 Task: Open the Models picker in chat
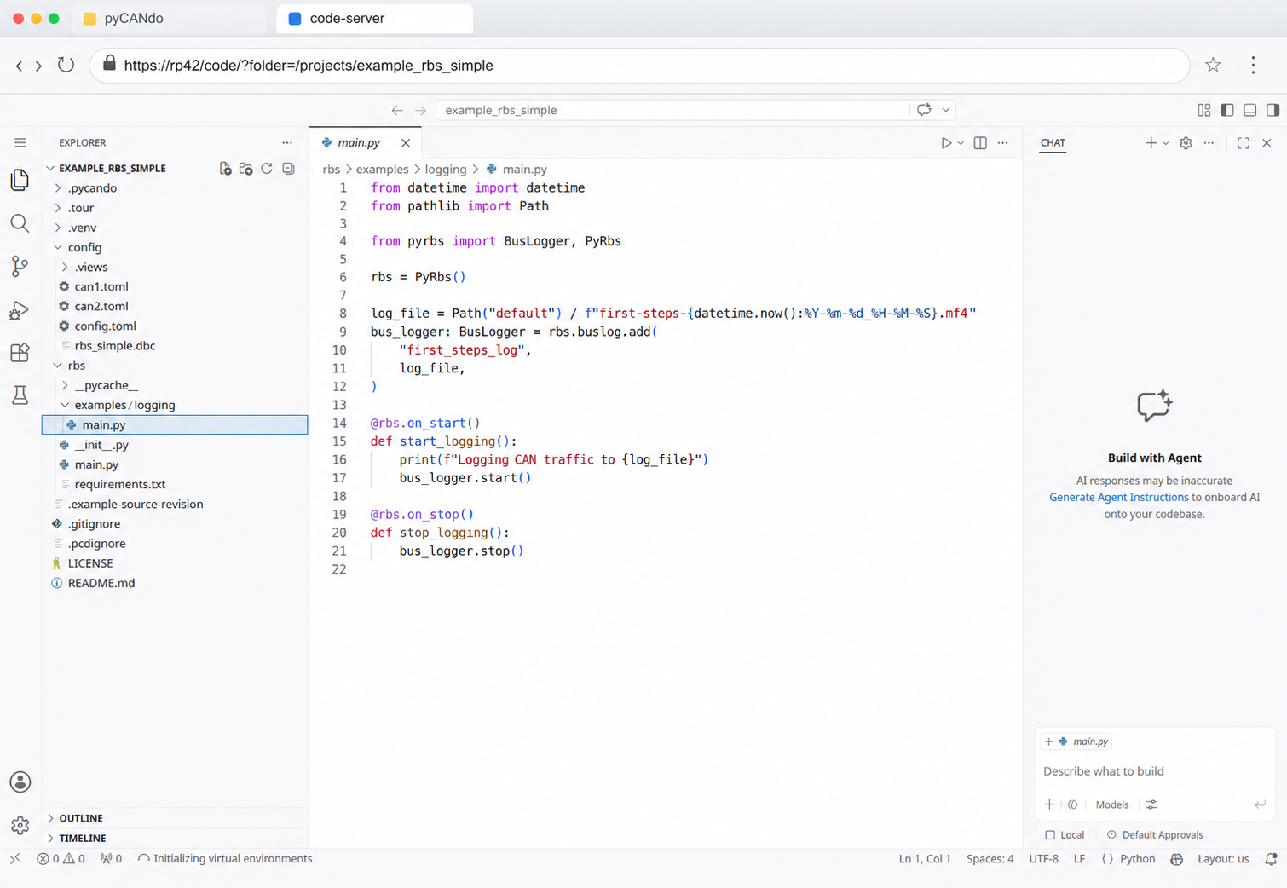pos(1111,804)
